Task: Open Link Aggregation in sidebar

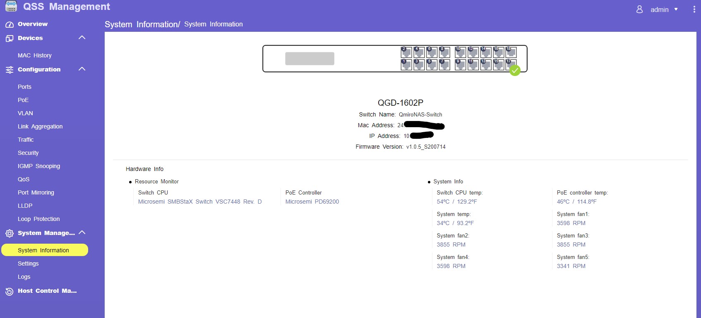Action: pos(40,126)
